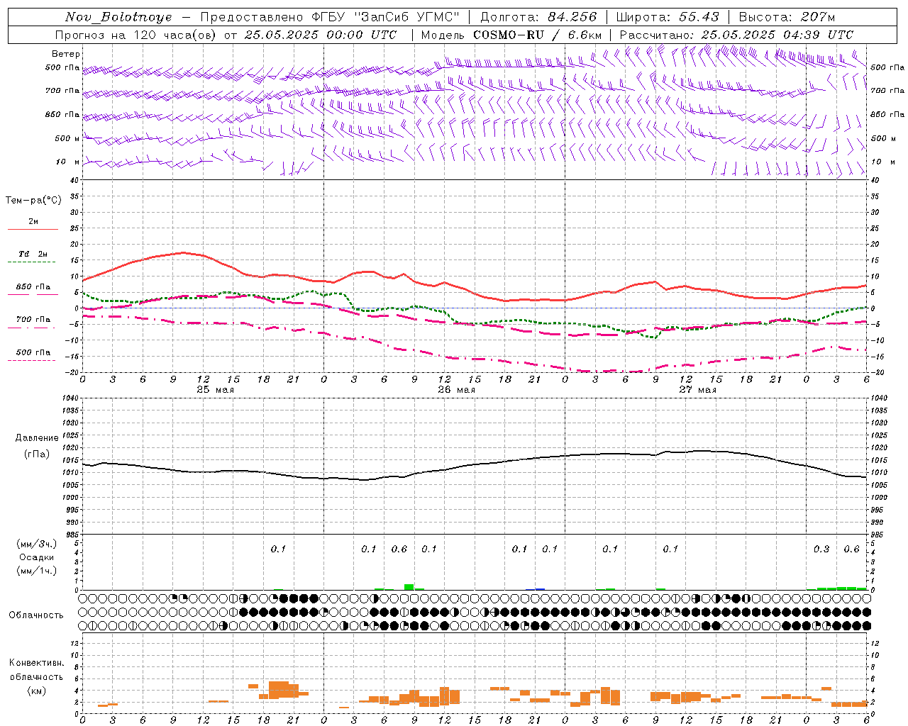Screen dimensions: 908x726
Task: Click the (мм/3ч.) precipitation unit label
Action: (37, 544)
